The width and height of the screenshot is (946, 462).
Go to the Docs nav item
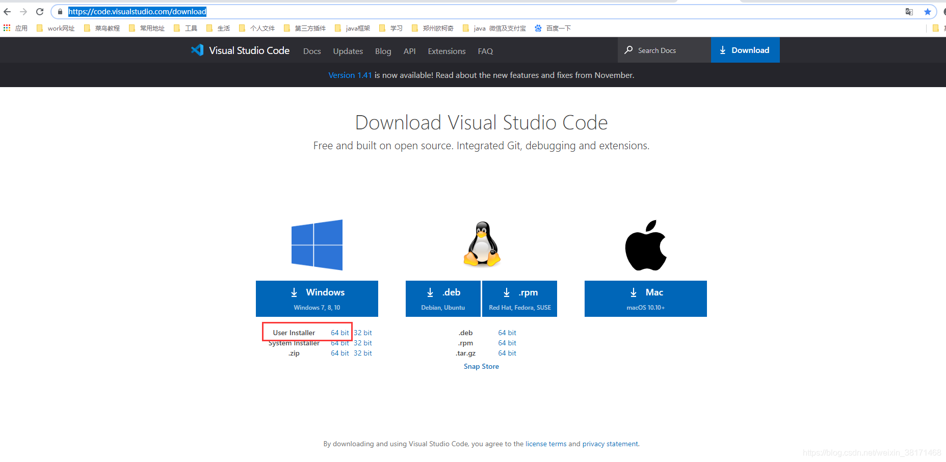point(312,51)
